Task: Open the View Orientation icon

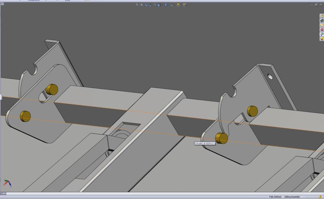Action: [x=159, y=5]
